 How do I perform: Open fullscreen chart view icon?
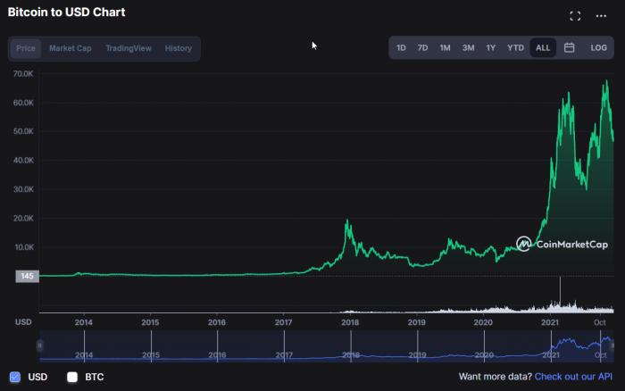click(575, 16)
